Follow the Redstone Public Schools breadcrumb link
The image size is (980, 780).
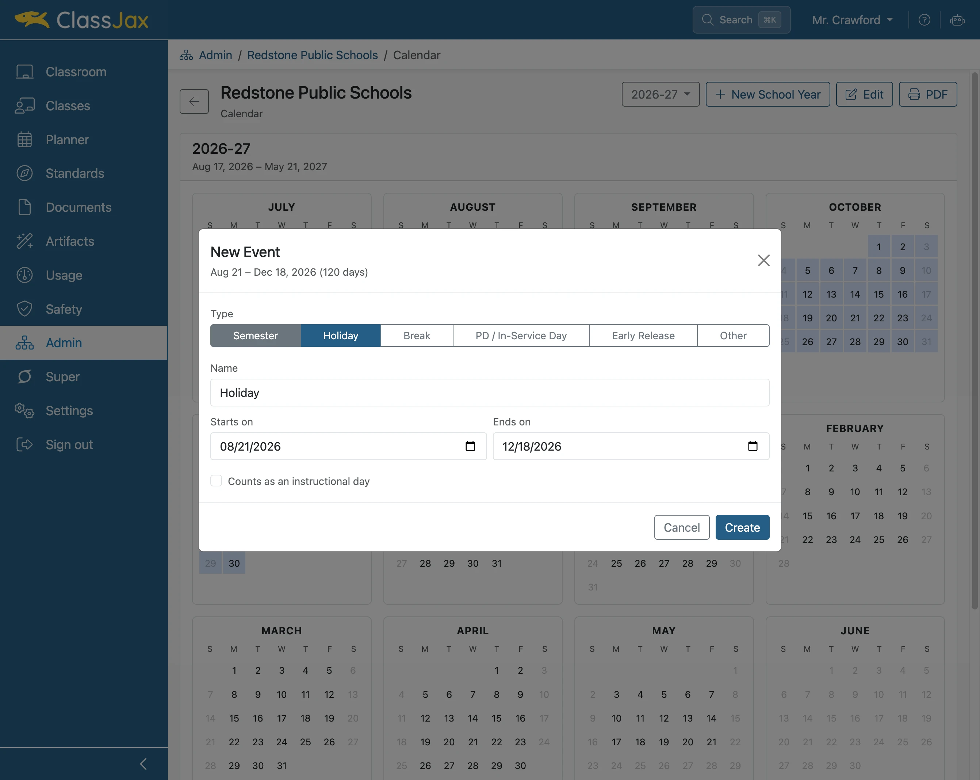312,56
